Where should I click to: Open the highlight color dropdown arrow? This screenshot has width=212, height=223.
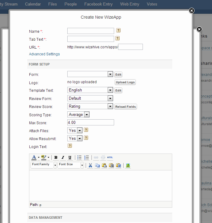click(48, 158)
